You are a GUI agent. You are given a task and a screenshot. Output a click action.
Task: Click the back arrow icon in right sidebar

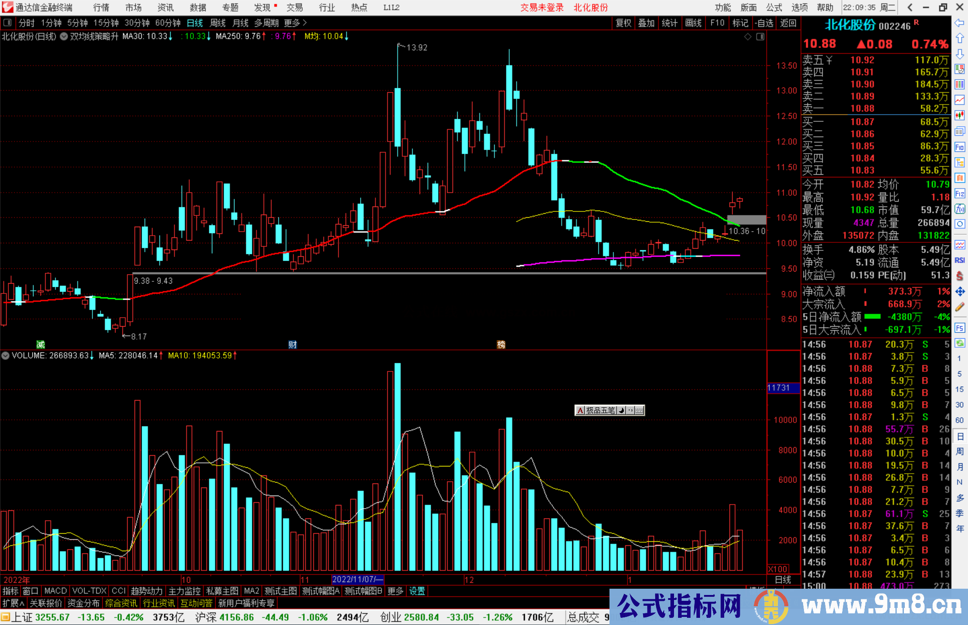[x=959, y=23]
